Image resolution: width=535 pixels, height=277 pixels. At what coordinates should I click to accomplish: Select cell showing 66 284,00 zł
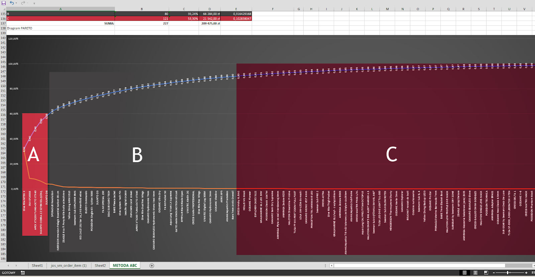[x=210, y=14]
